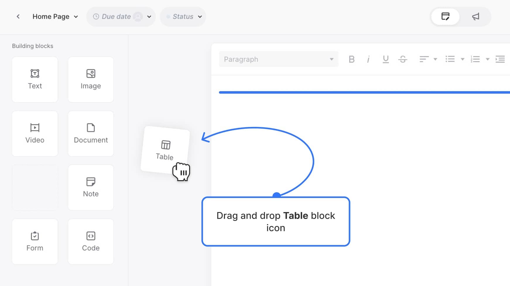Select the Document building block
Image resolution: width=510 pixels, height=286 pixels.
coord(91,134)
